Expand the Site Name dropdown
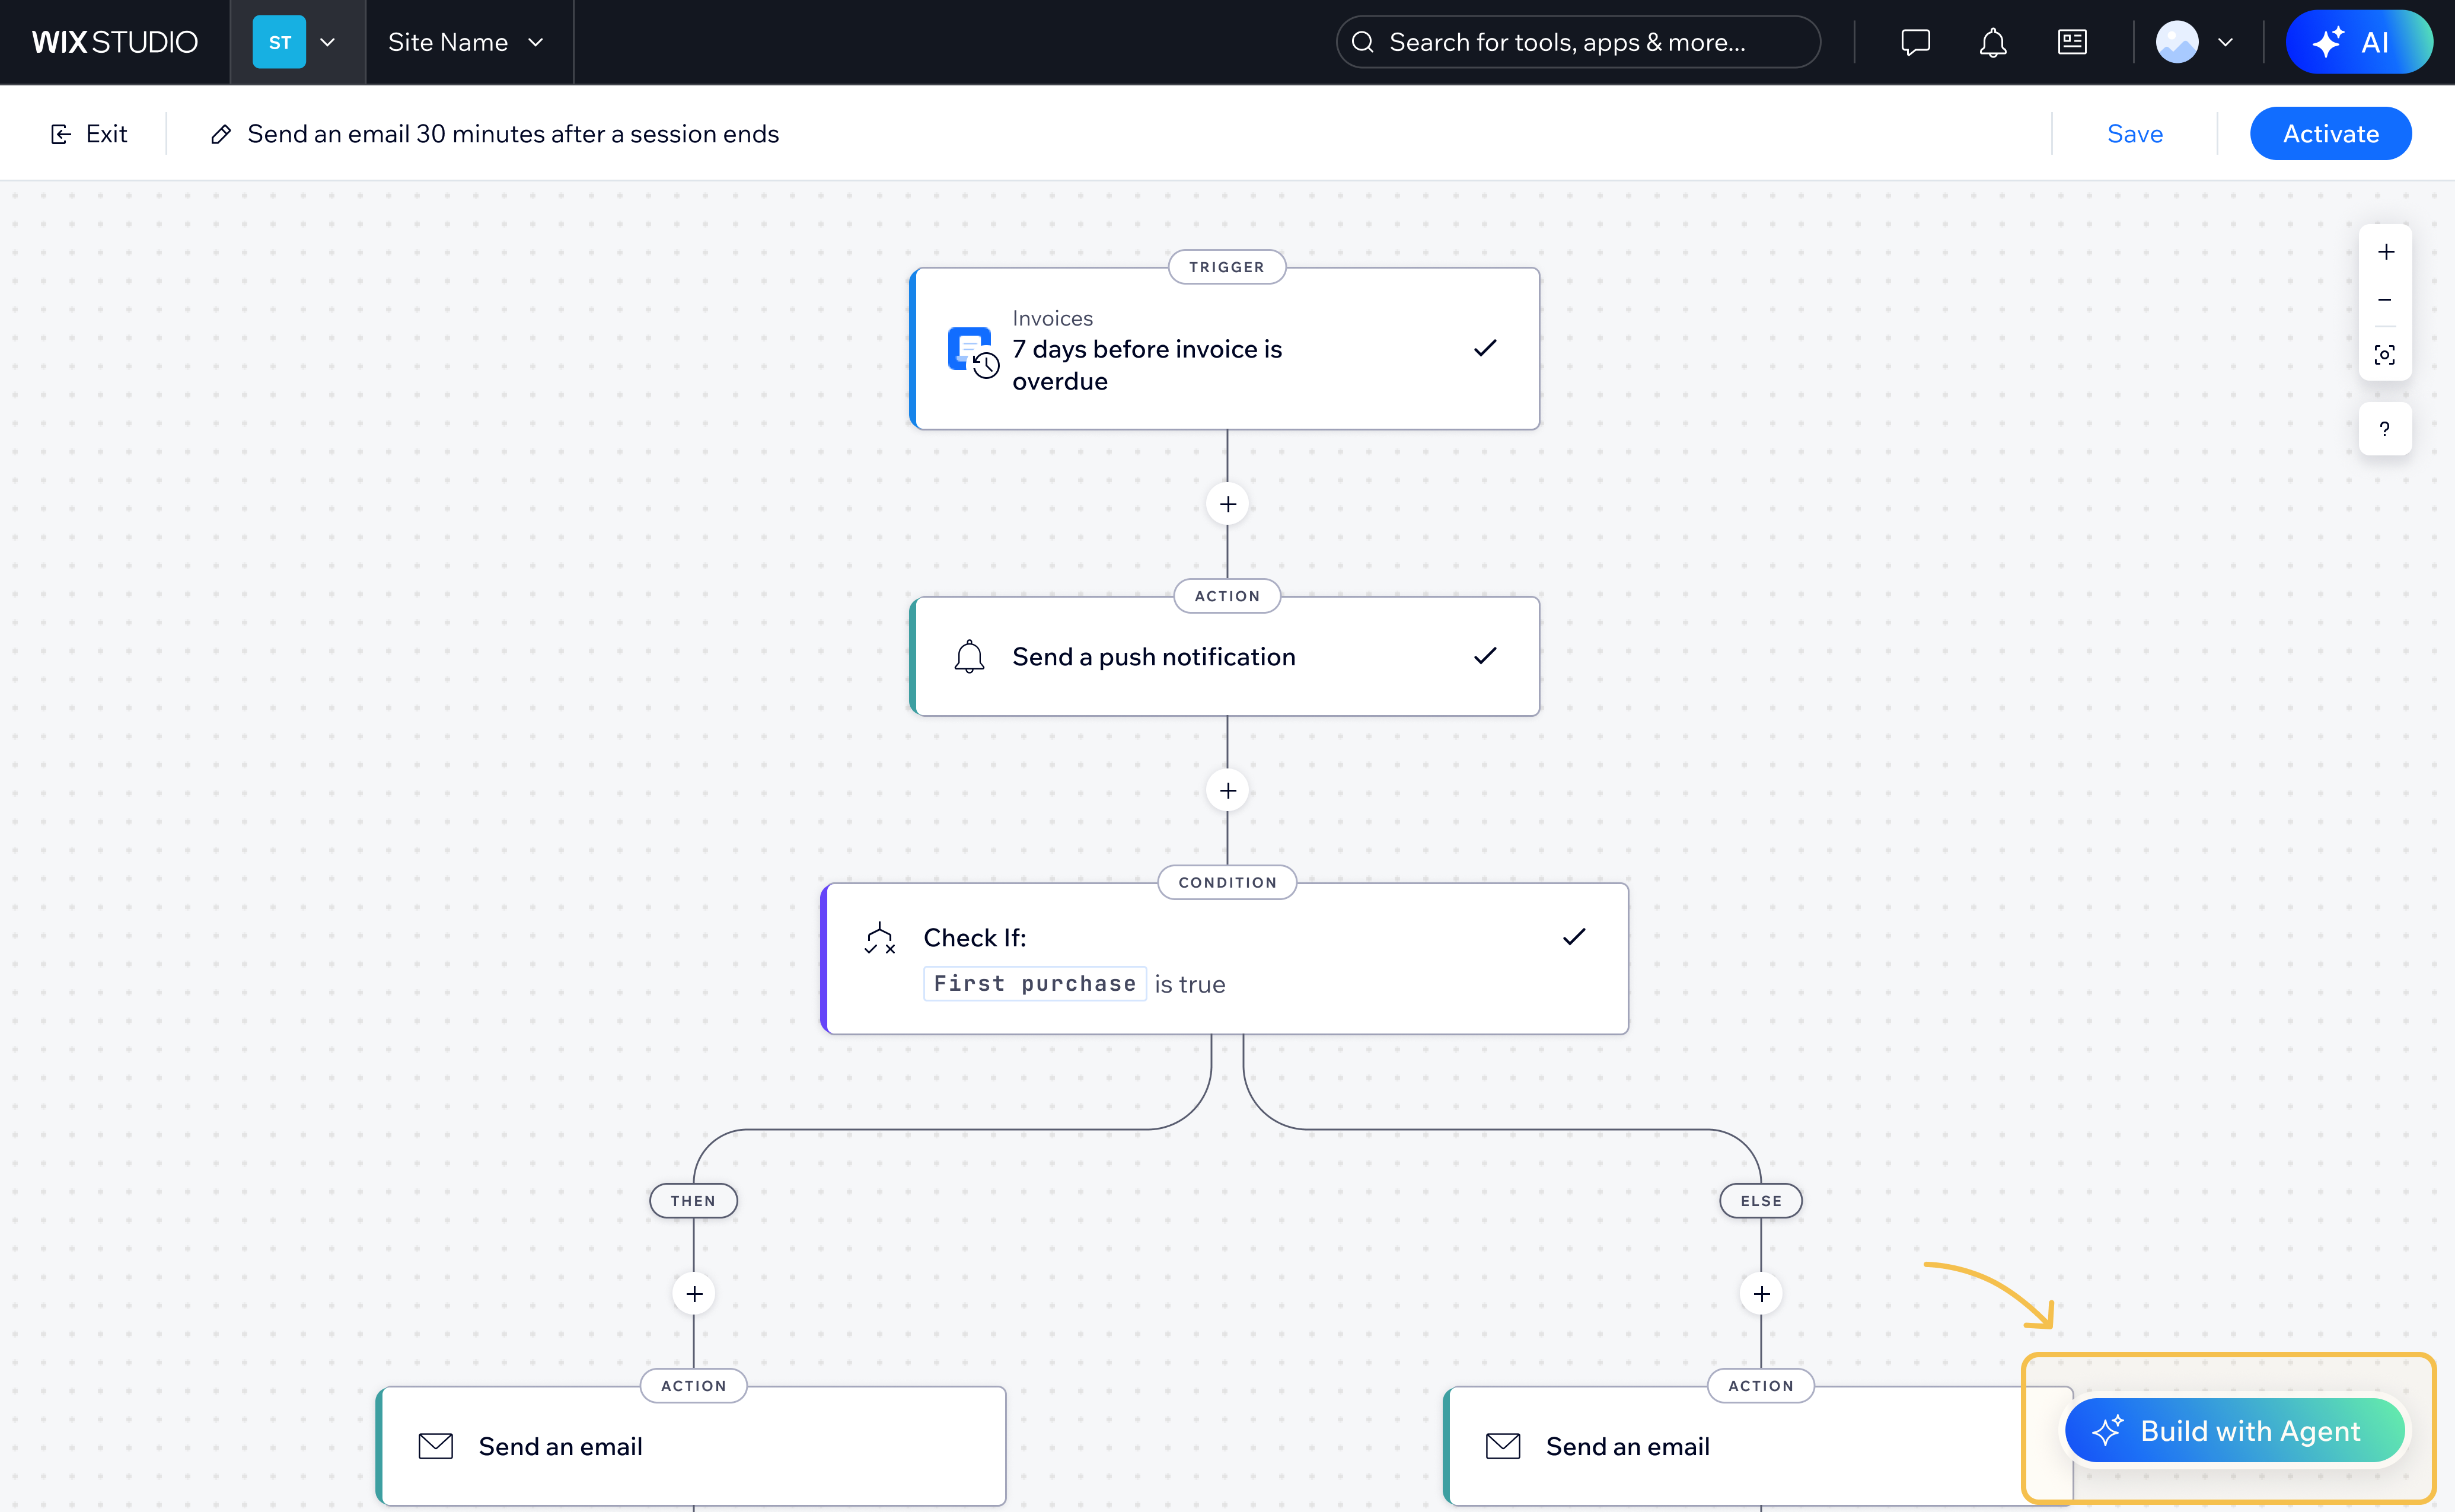Image resolution: width=2455 pixels, height=1512 pixels. click(x=466, y=42)
